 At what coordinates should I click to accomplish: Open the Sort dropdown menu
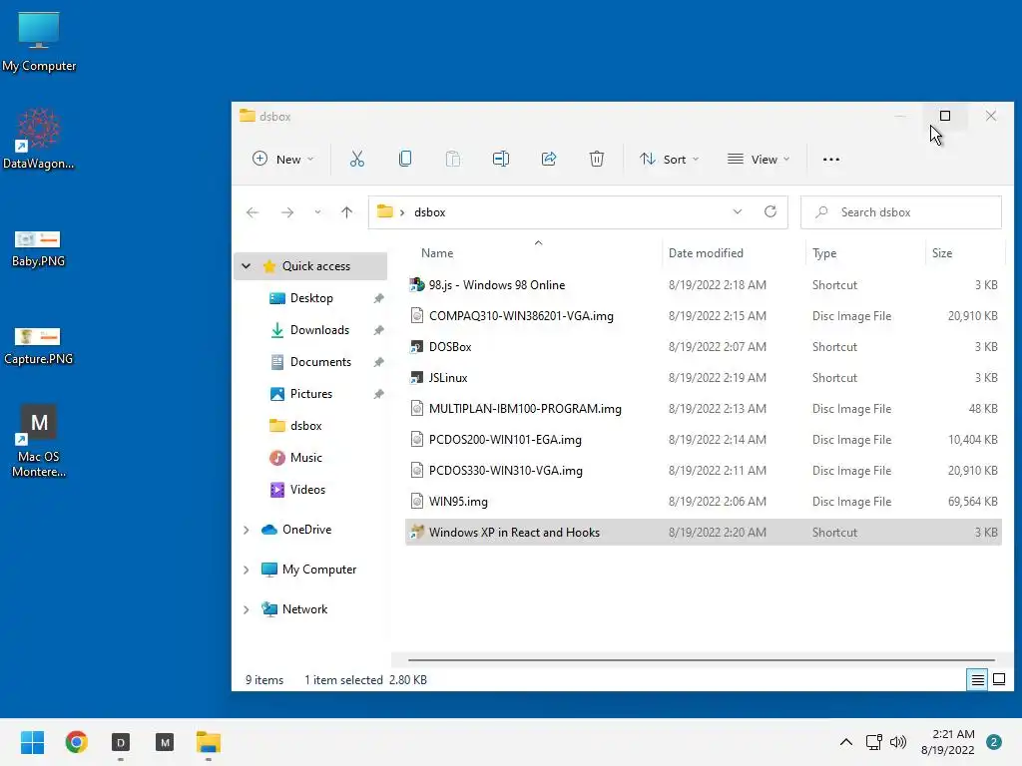click(x=670, y=159)
